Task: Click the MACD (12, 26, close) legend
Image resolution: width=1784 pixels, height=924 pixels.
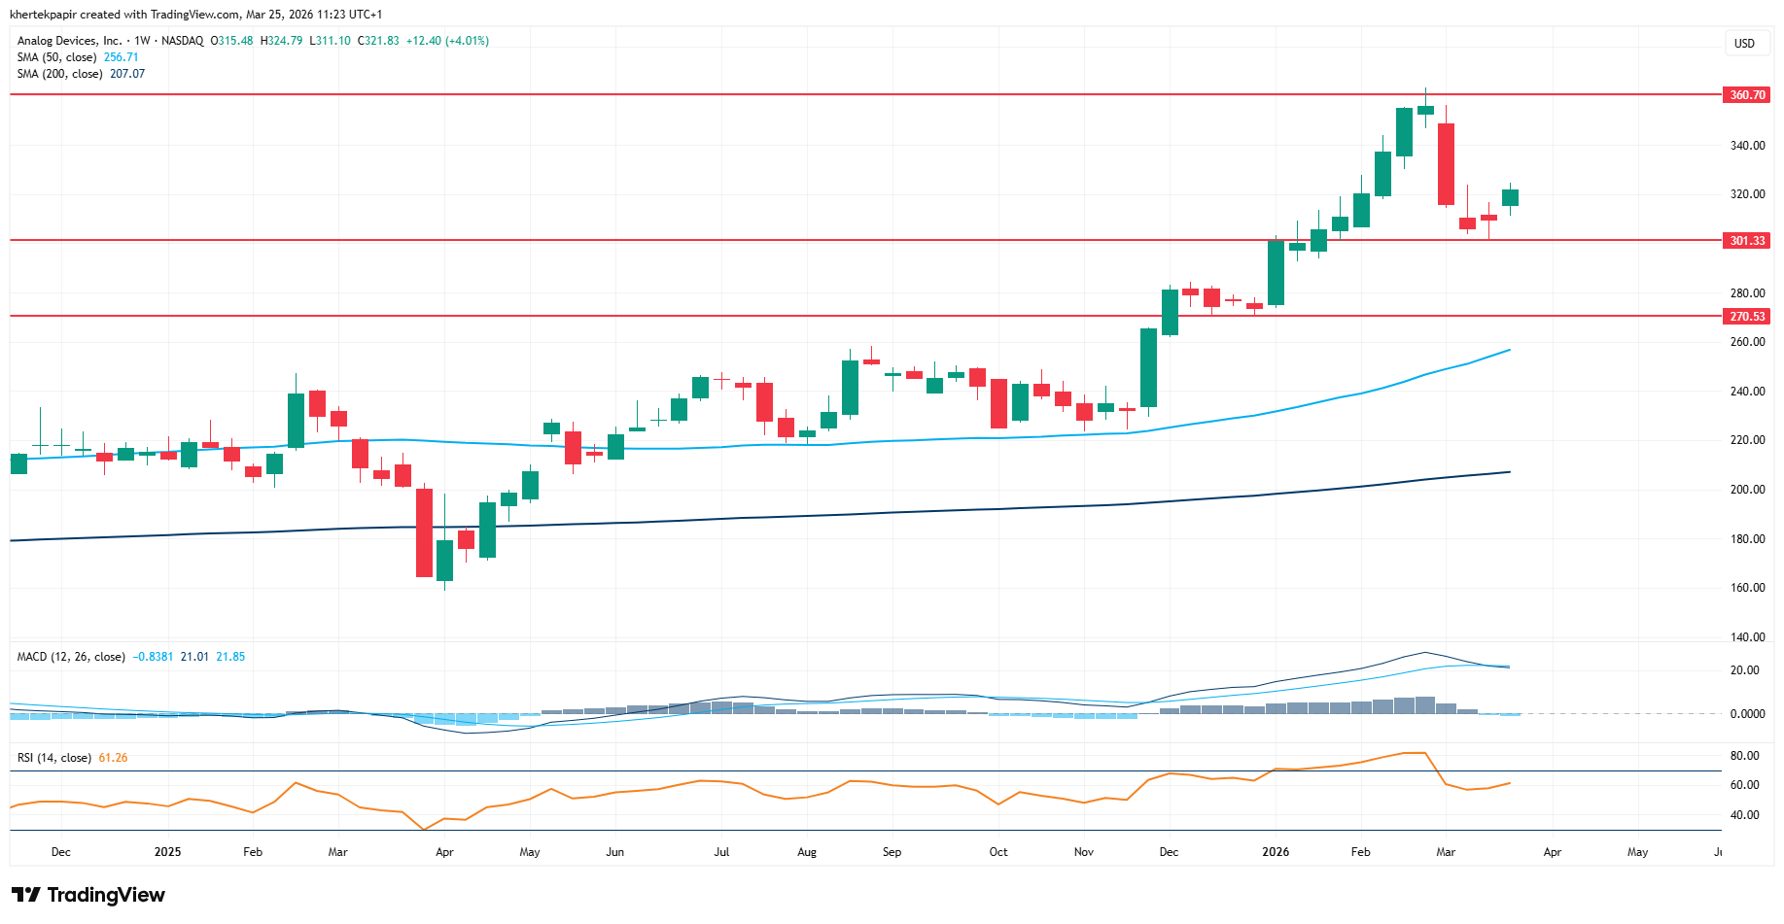Action: [x=70, y=657]
